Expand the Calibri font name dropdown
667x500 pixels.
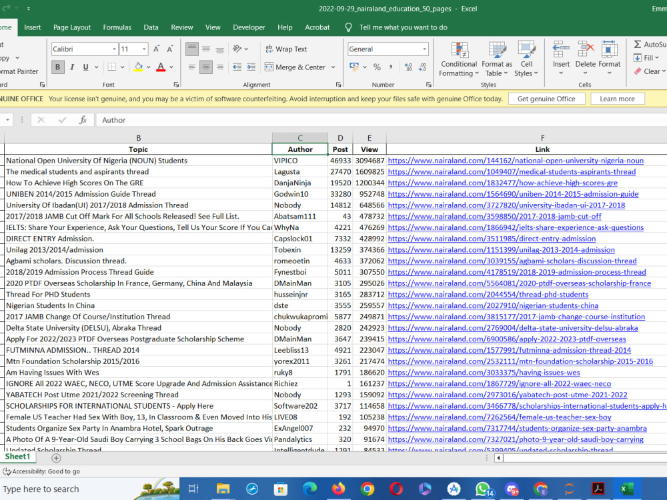(x=114, y=49)
